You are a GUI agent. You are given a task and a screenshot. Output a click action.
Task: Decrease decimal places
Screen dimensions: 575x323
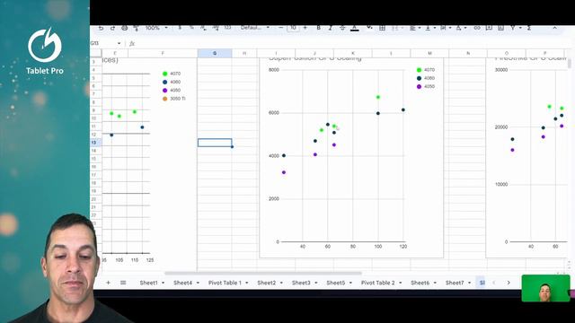coord(204,28)
